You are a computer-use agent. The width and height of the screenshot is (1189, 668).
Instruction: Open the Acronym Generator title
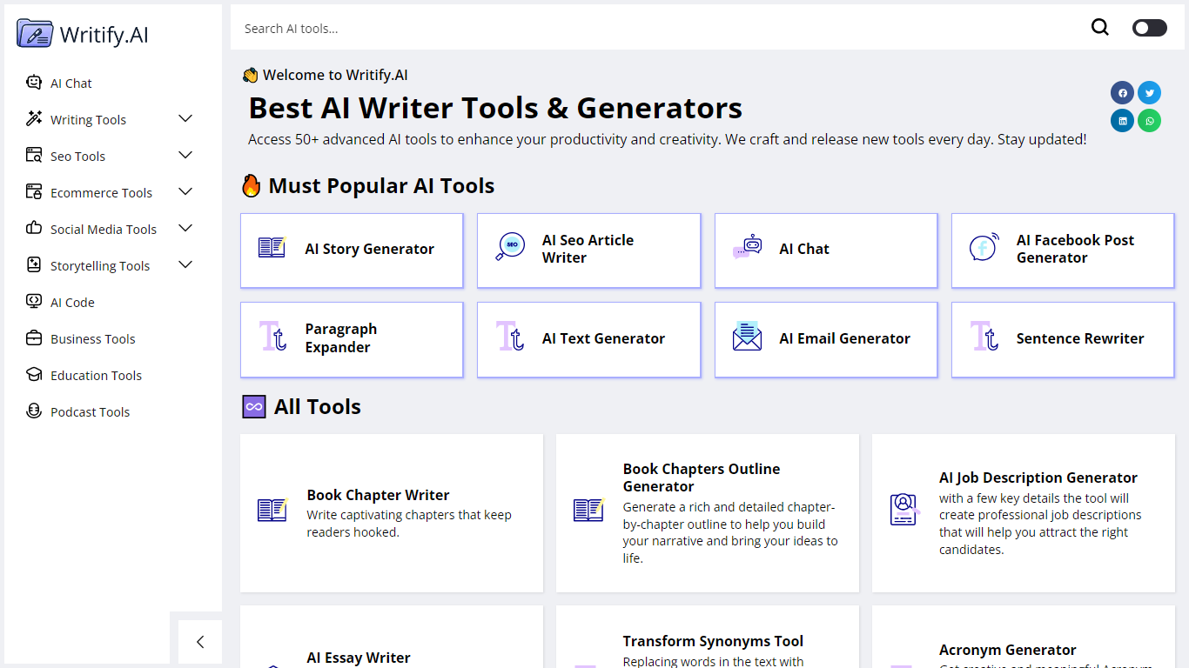(x=1008, y=650)
